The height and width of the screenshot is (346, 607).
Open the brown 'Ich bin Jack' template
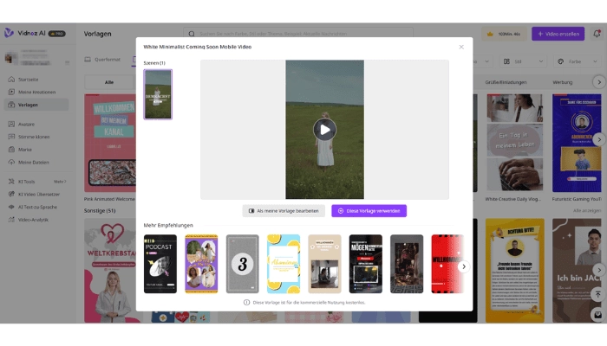577,270
